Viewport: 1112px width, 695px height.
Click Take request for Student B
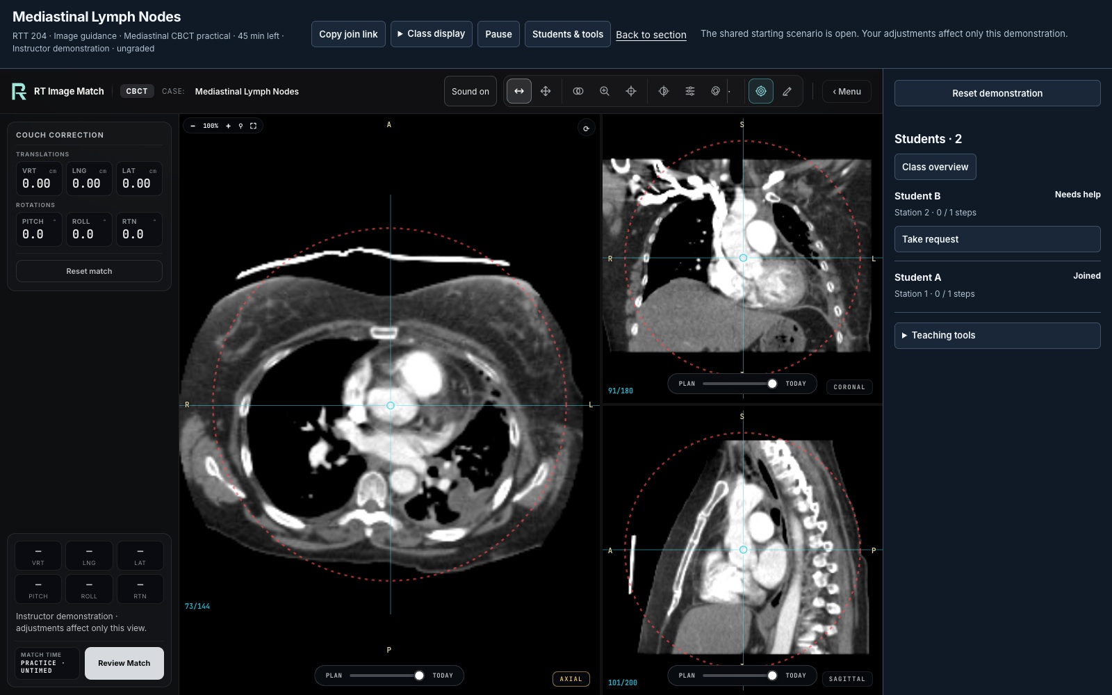(x=997, y=239)
